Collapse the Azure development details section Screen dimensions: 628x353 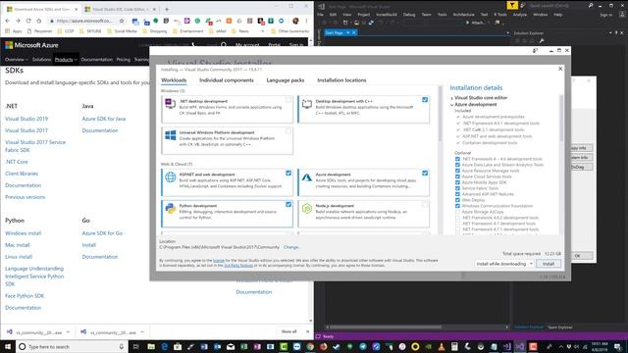451,105
